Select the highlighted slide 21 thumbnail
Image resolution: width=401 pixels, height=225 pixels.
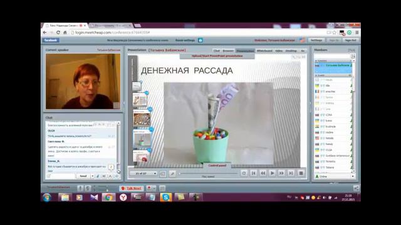point(142,139)
